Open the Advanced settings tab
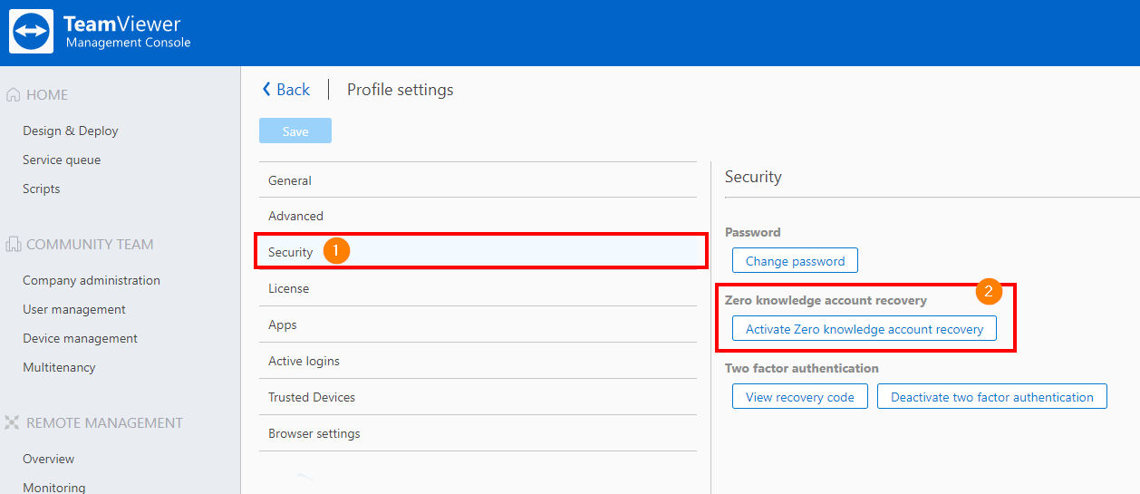Viewport: 1140px width, 494px height. [x=478, y=216]
